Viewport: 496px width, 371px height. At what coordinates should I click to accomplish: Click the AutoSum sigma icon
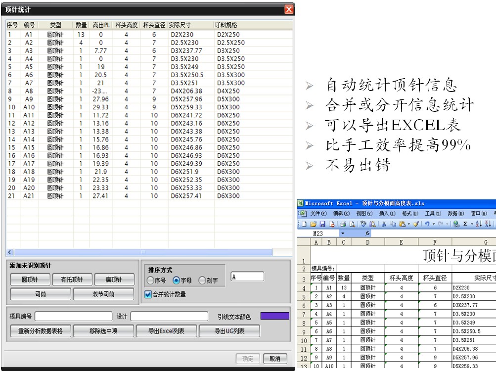click(x=465, y=224)
